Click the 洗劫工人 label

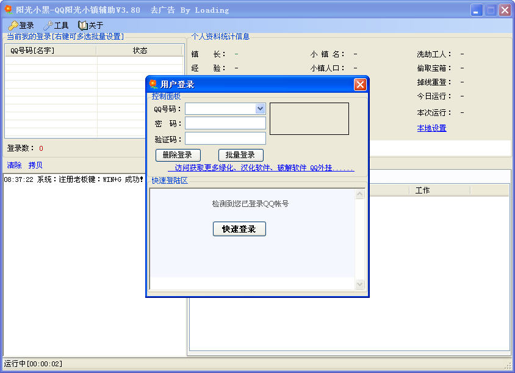pyautogui.click(x=434, y=54)
